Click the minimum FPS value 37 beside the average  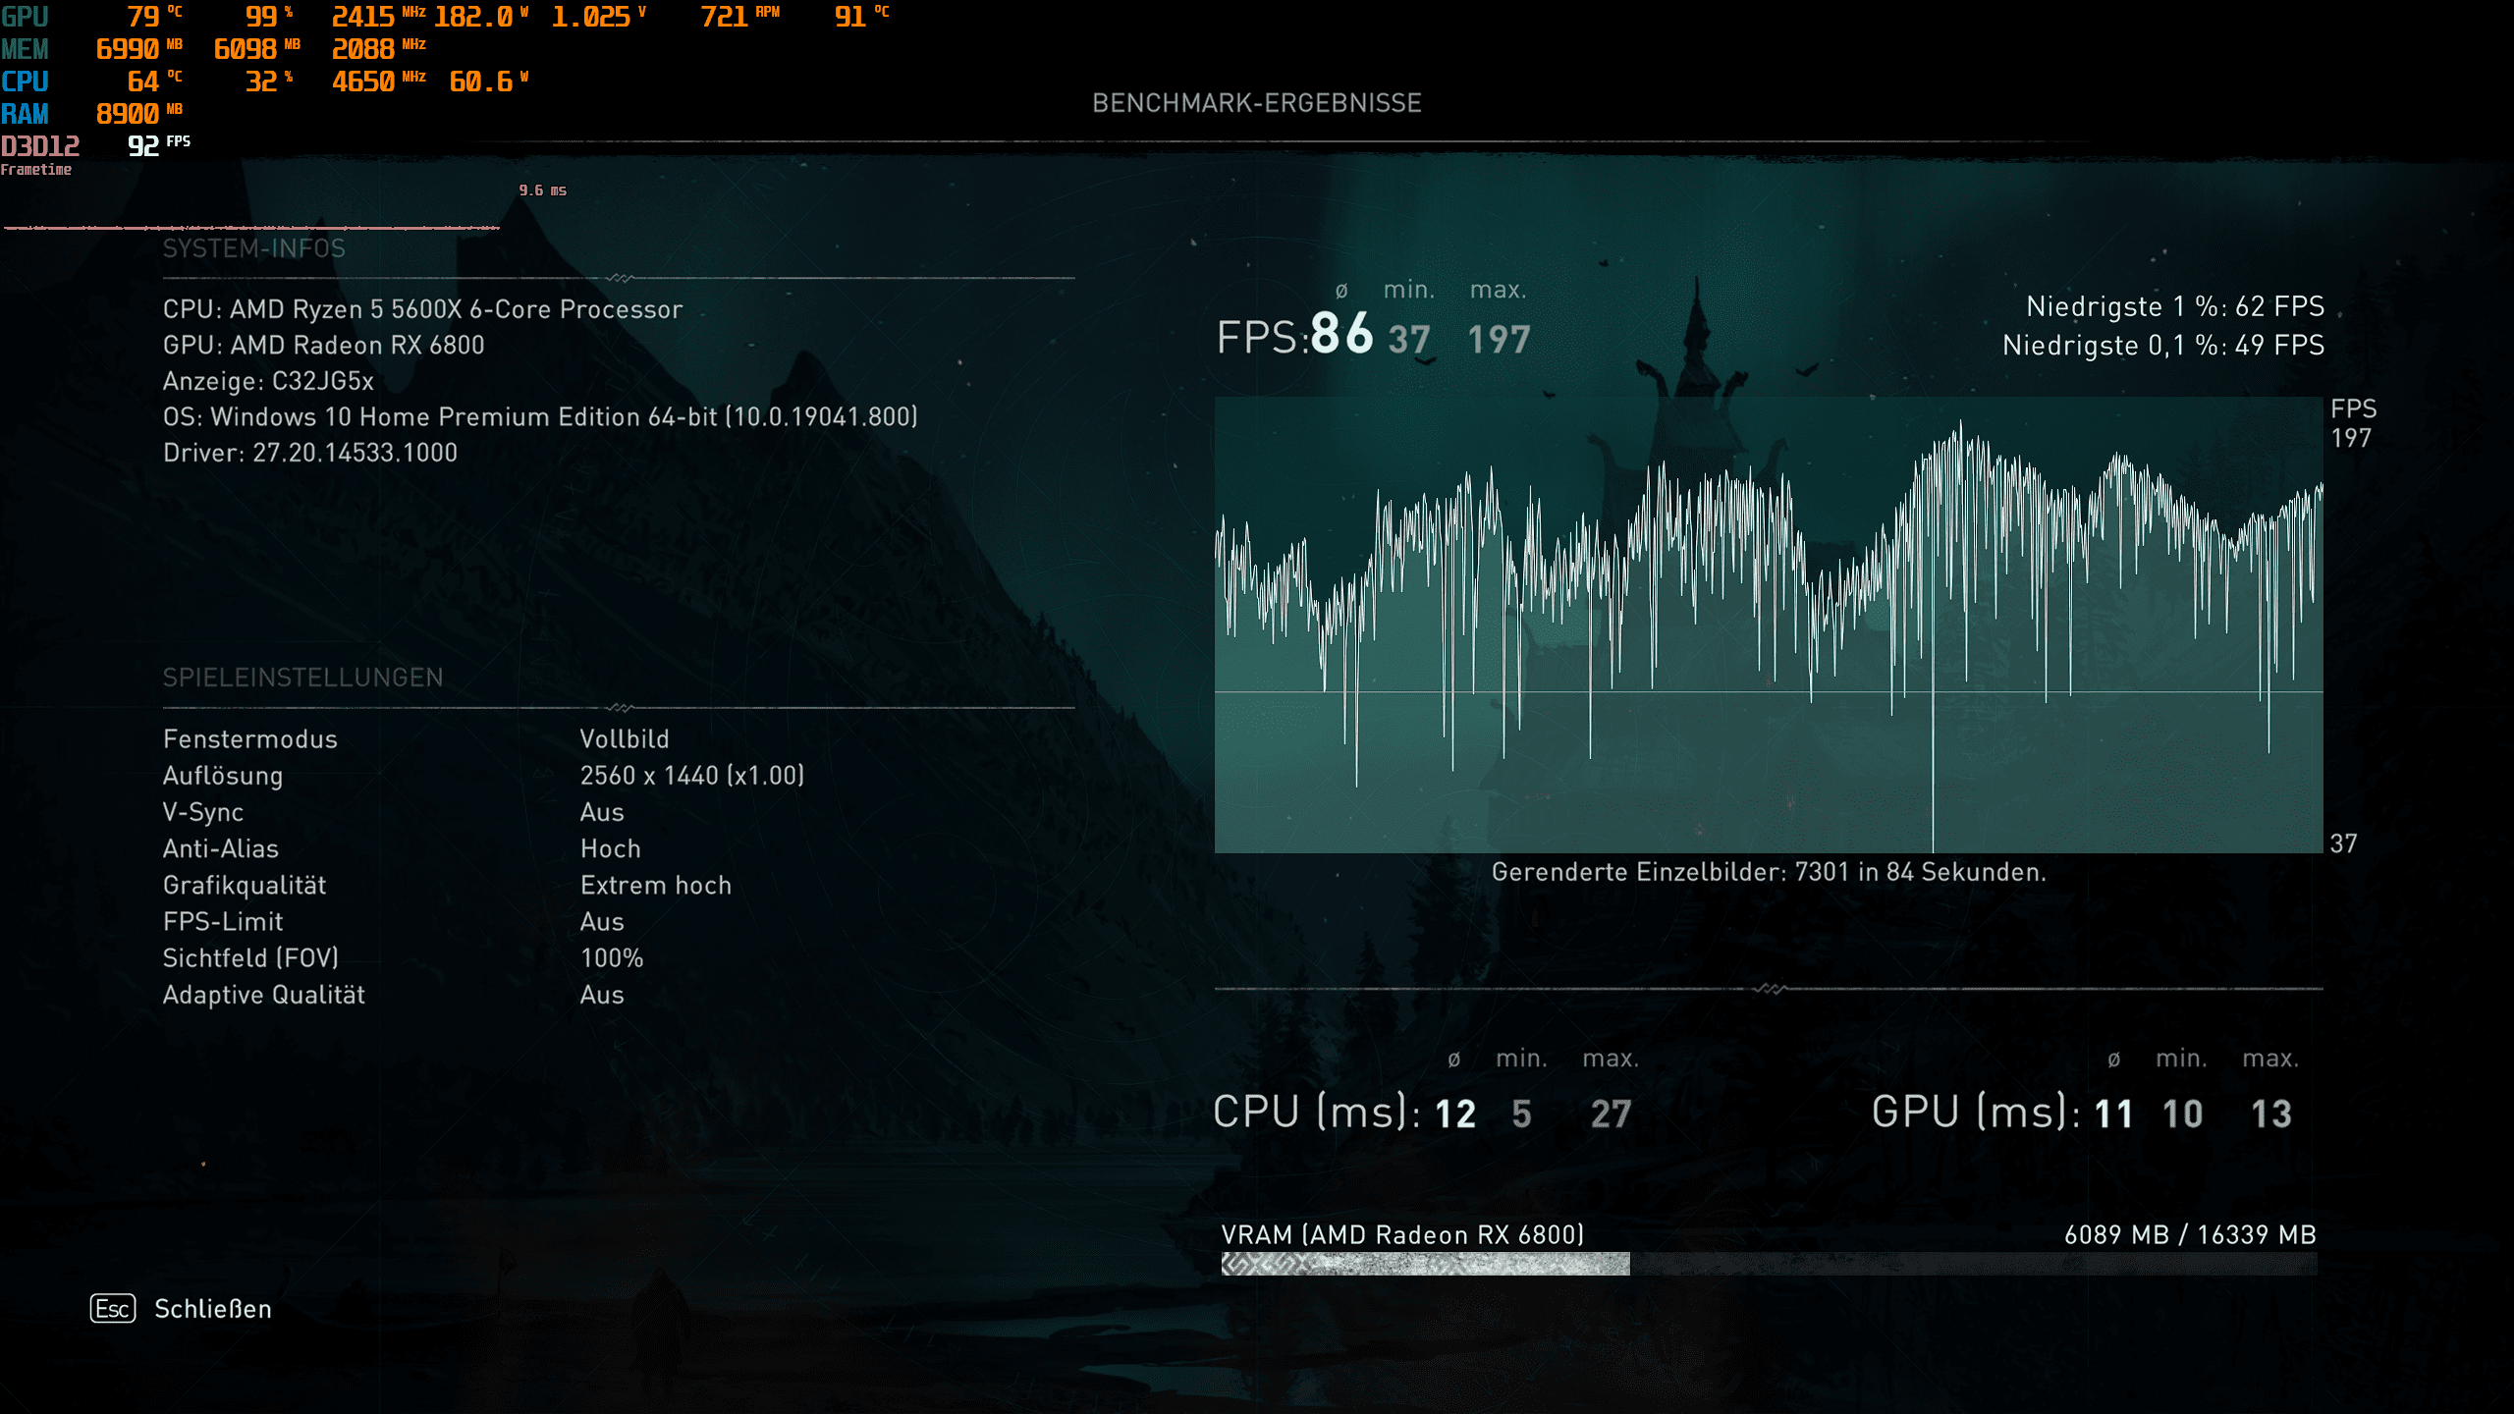pos(1409,340)
